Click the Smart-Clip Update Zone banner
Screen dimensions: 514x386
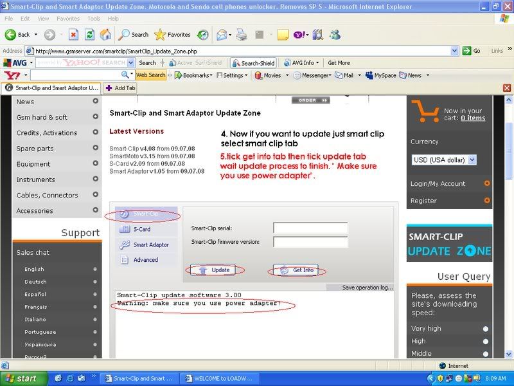(449, 243)
